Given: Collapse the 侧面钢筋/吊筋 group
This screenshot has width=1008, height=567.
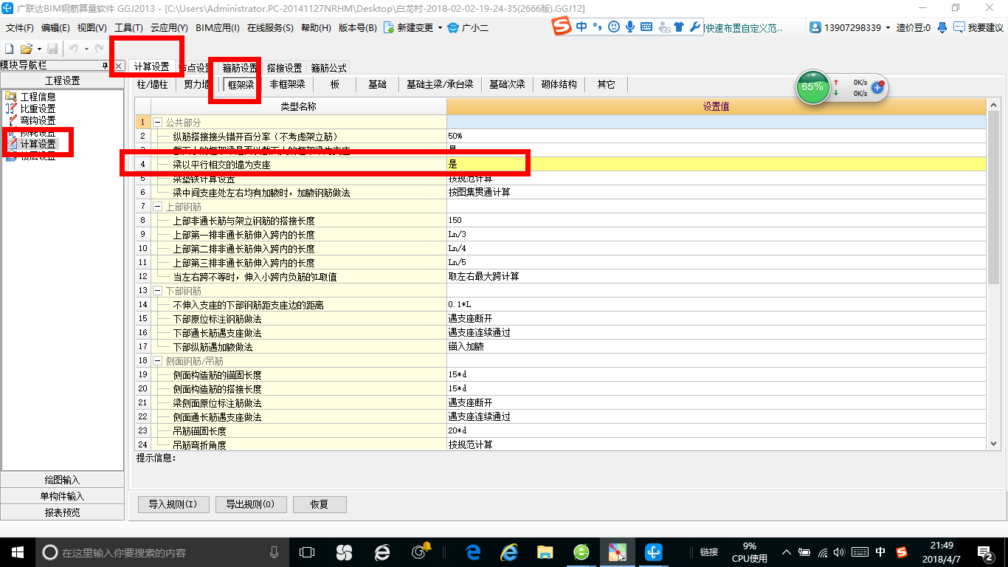Looking at the screenshot, I should [x=157, y=361].
